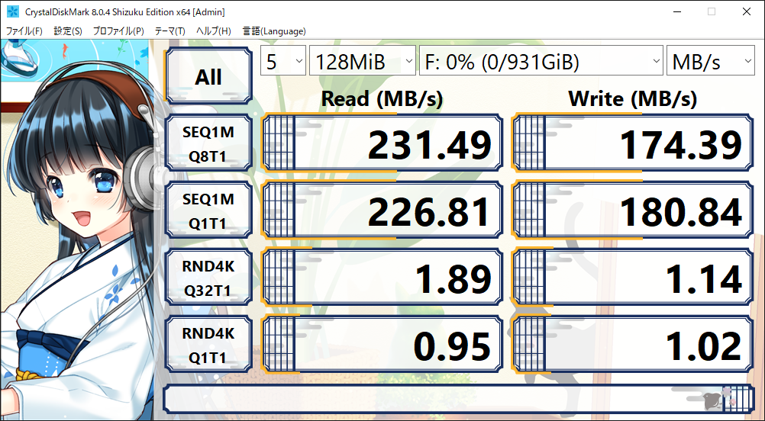Open the test count dropdown showing 5
765x421 pixels.
pyautogui.click(x=283, y=61)
